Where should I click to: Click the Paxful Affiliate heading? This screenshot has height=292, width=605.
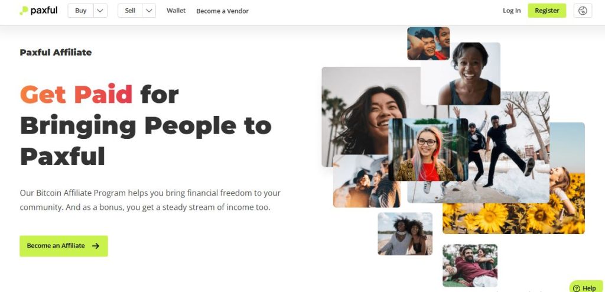(x=56, y=53)
